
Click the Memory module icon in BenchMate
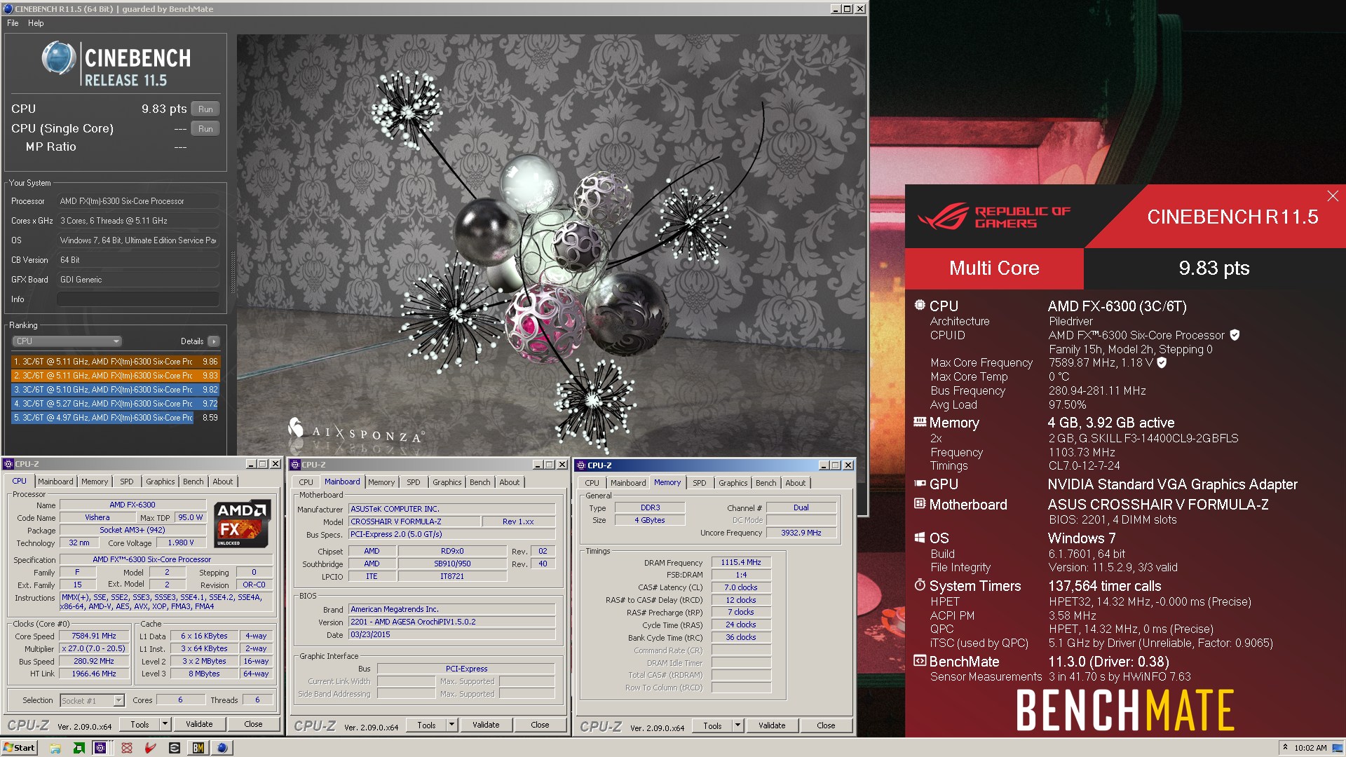click(920, 422)
